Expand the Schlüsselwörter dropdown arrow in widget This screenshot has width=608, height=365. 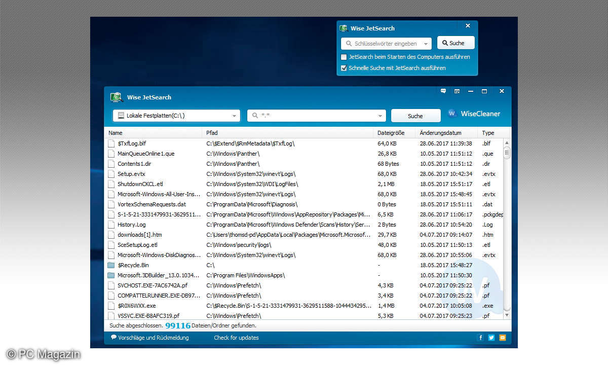426,44
